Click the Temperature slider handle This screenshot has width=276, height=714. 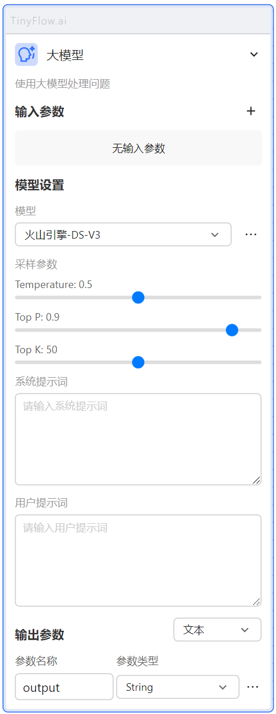(138, 297)
